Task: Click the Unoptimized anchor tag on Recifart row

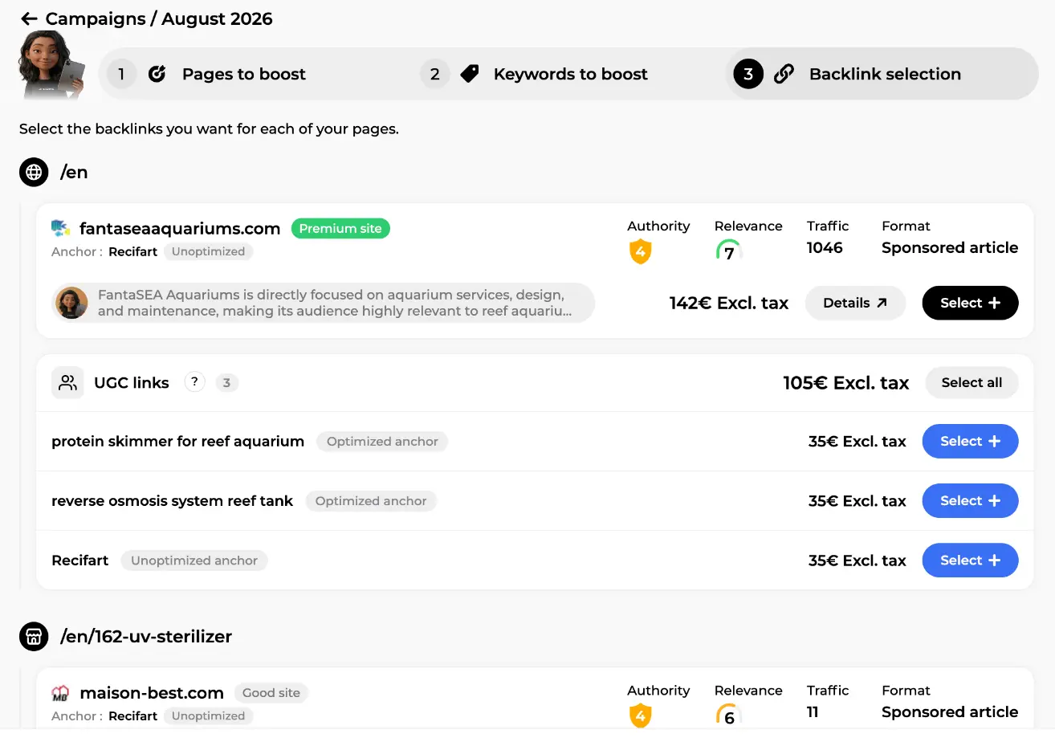Action: pos(194,561)
